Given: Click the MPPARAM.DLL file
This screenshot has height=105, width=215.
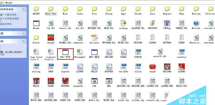Looking at the screenshot, I should [109, 38].
